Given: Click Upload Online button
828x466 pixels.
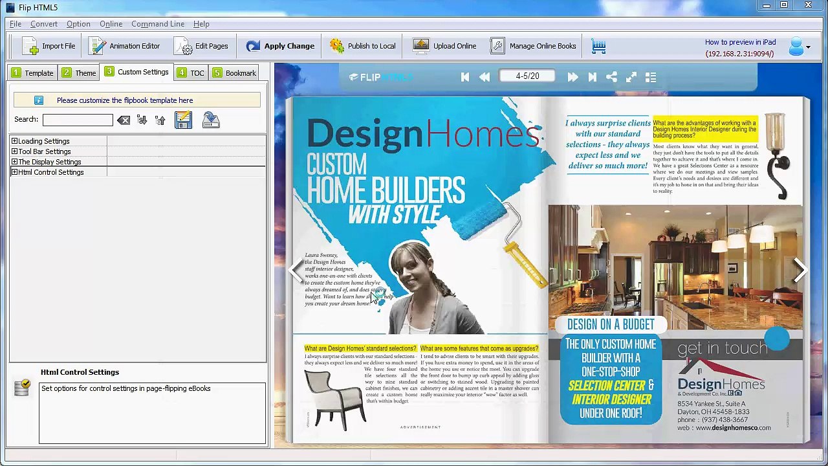Looking at the screenshot, I should coord(444,46).
